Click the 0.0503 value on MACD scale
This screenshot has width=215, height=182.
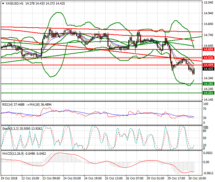pos(208,153)
